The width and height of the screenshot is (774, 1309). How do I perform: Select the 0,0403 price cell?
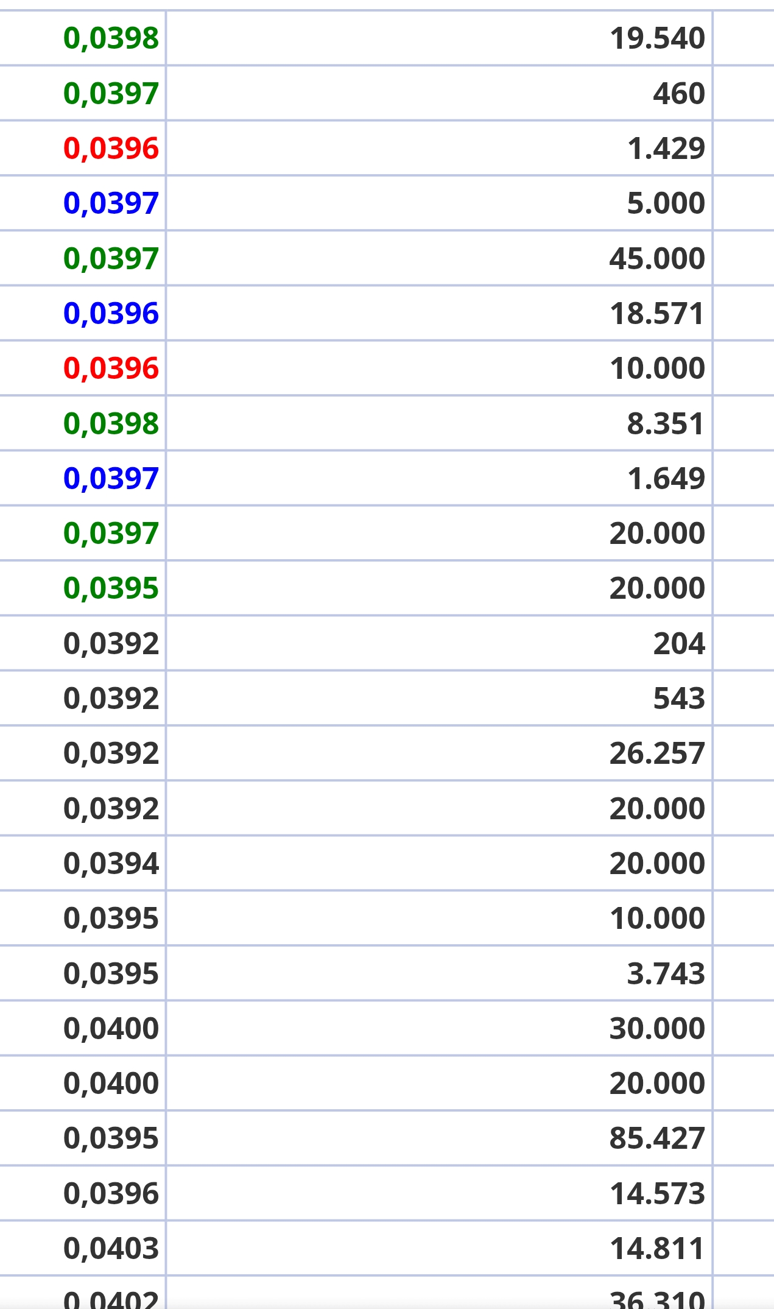pyautogui.click(x=111, y=1249)
